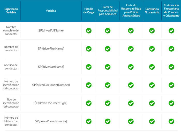This screenshot has height=132, width=181.
Task: Click driverDocumentNumber checkmark under Policía Antinarcóticos
Action: [x=131, y=85]
